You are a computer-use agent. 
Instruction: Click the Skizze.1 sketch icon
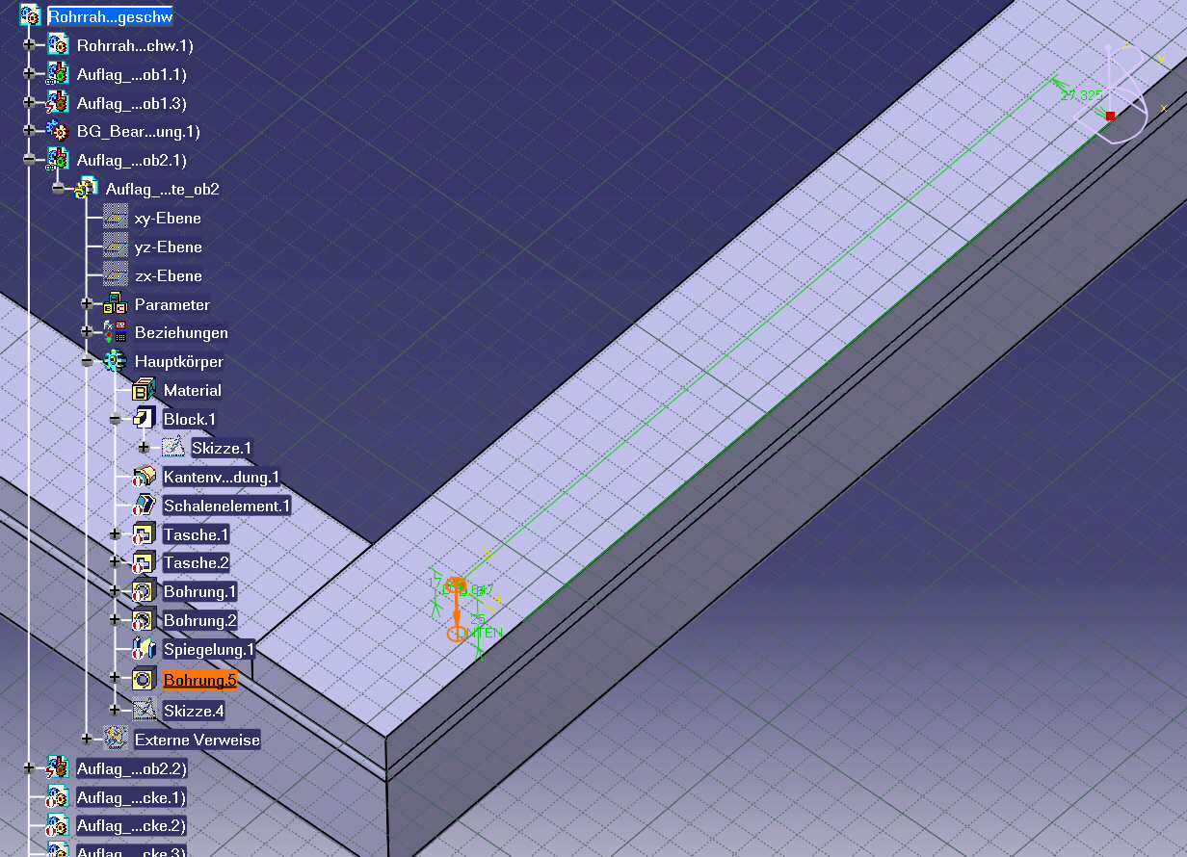tap(173, 447)
